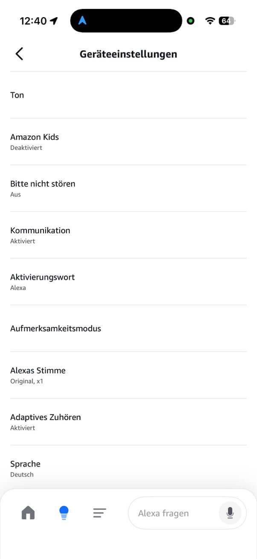
Task: Tap the Wi-Fi status icon
Action: pyautogui.click(x=210, y=21)
